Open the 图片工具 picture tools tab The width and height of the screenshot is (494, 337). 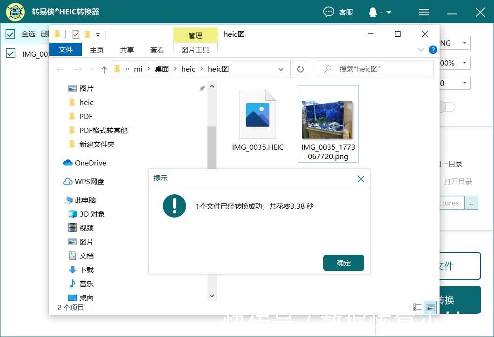pyautogui.click(x=195, y=49)
